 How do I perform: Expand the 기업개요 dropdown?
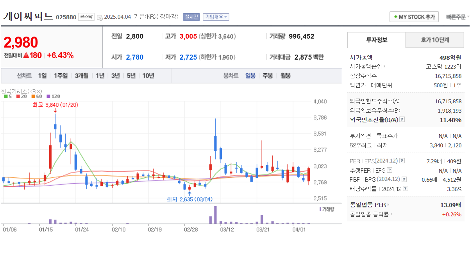[216, 17]
